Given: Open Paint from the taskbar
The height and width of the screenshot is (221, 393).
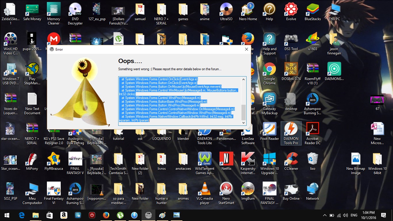Looking at the screenshot, I should pyautogui.click(x=163, y=215).
